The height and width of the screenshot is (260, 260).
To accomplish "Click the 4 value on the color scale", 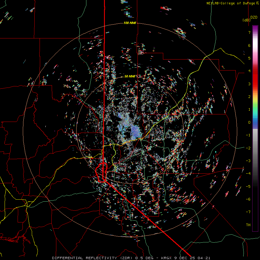I will (249, 71).
